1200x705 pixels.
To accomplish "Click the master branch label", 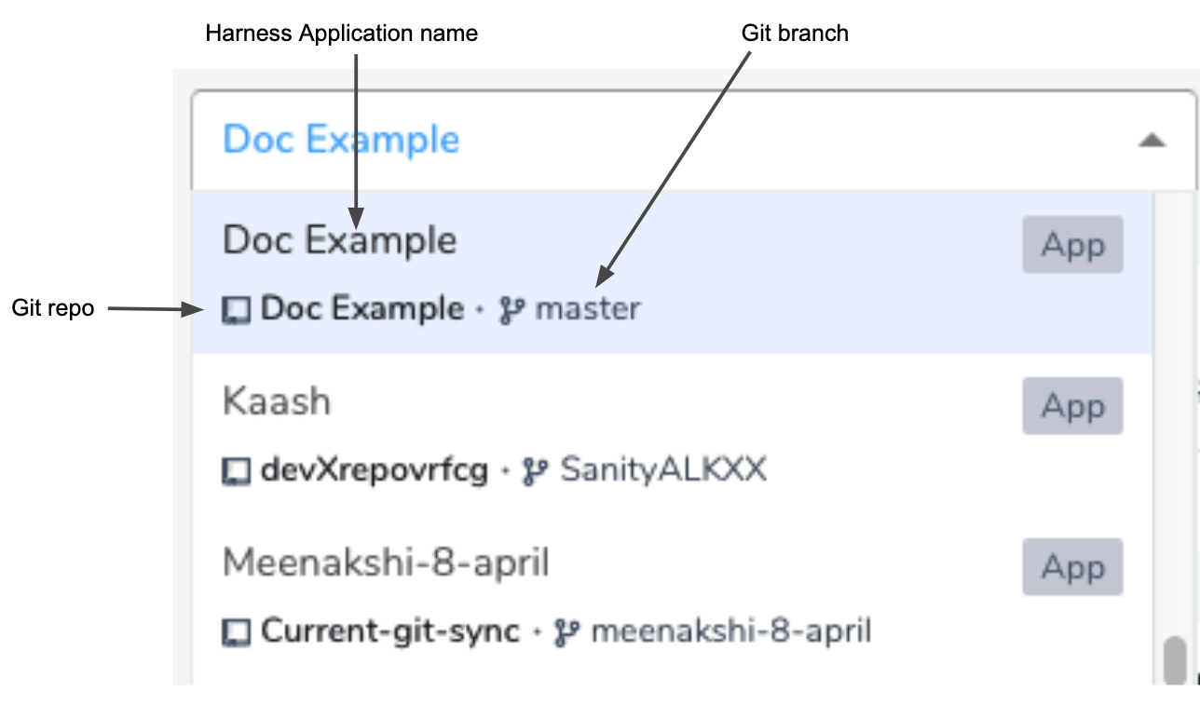I will 588,309.
